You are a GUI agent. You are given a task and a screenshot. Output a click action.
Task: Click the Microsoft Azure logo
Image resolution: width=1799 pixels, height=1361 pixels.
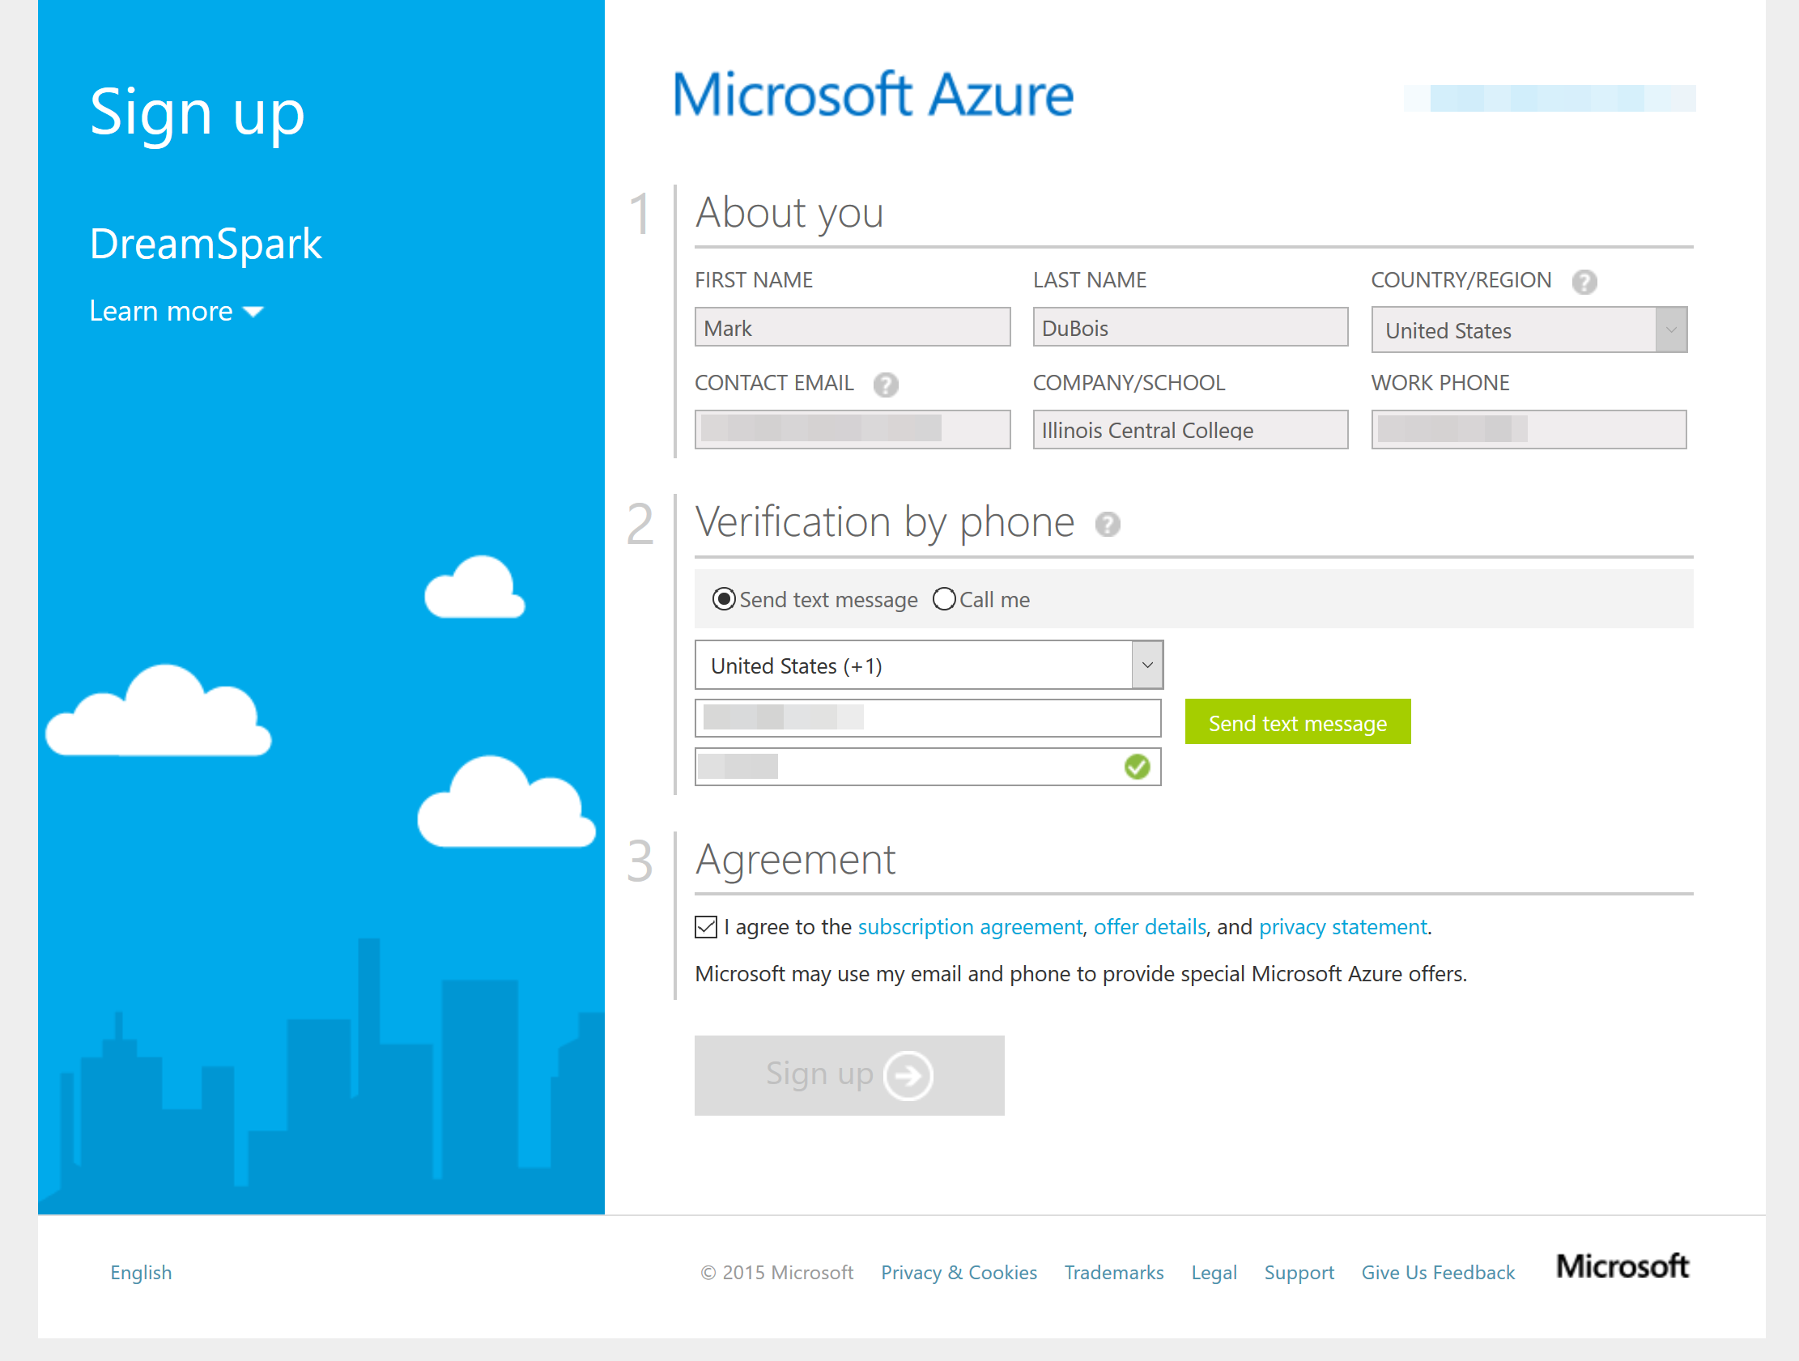pyautogui.click(x=873, y=95)
